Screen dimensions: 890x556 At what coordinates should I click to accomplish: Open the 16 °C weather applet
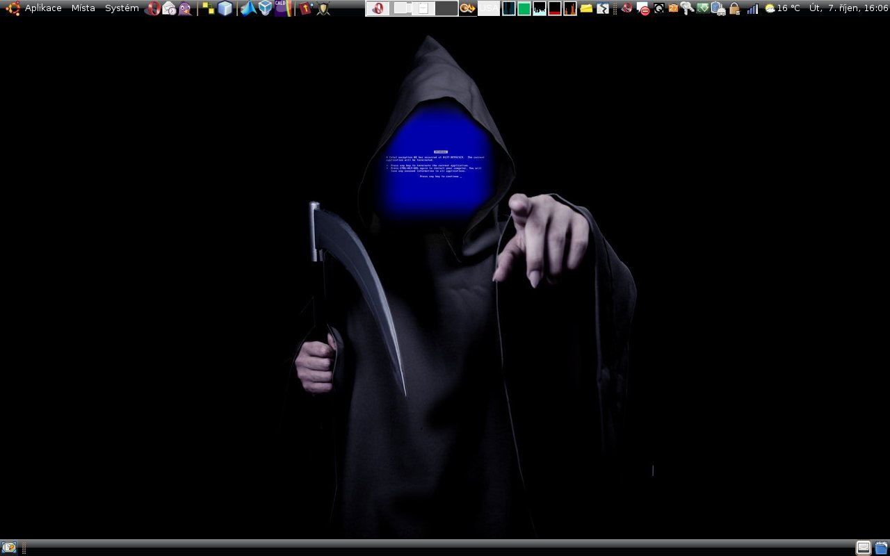pos(782,8)
